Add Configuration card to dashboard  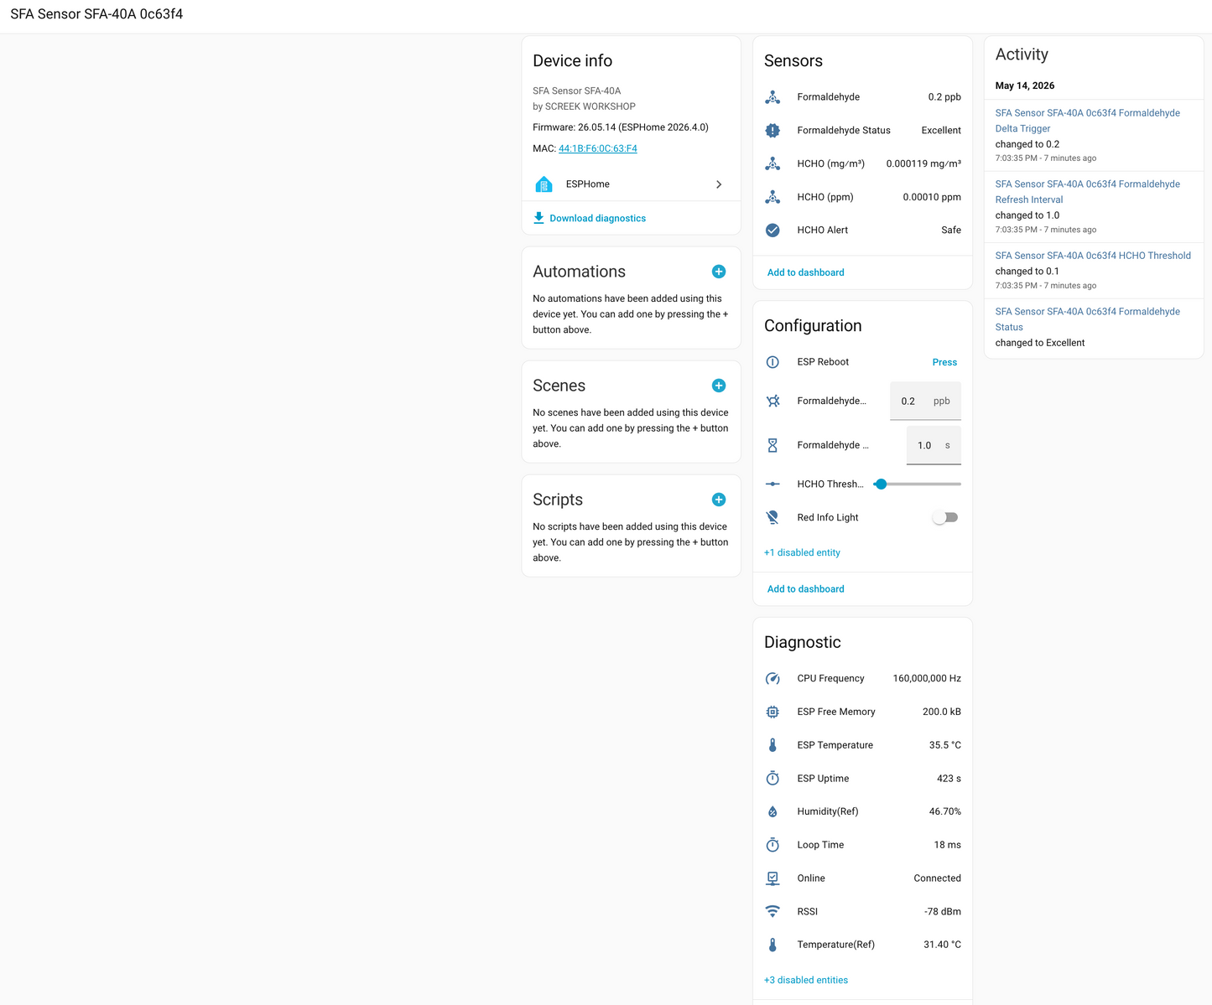click(x=806, y=589)
